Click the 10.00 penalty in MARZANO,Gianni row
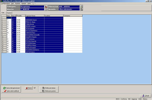The height and width of the screenshot is (100, 152). pyautogui.click(x=21, y=20)
